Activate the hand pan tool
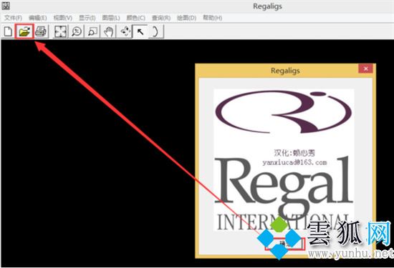The height and width of the screenshot is (268, 394). (x=109, y=31)
